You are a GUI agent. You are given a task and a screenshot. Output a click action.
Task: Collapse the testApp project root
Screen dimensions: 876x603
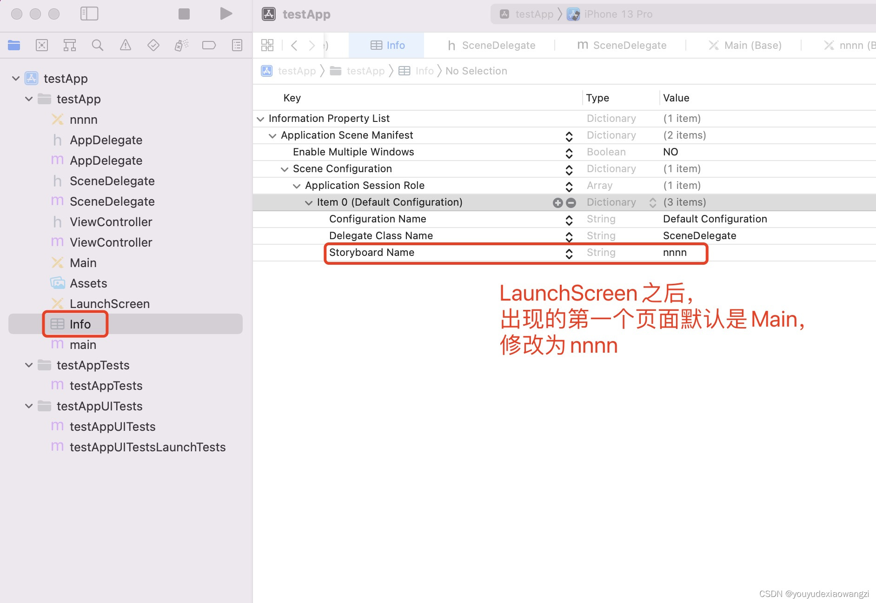[16, 78]
